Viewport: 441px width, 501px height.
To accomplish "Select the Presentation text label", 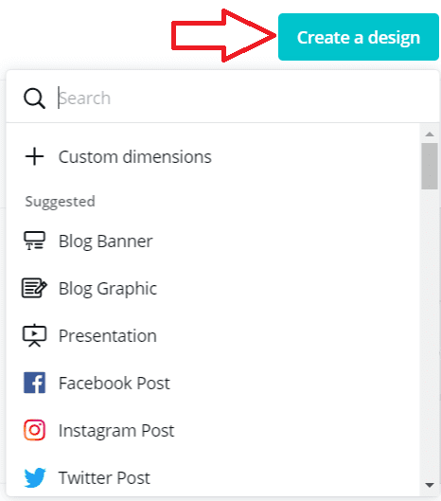I will 108,336.
